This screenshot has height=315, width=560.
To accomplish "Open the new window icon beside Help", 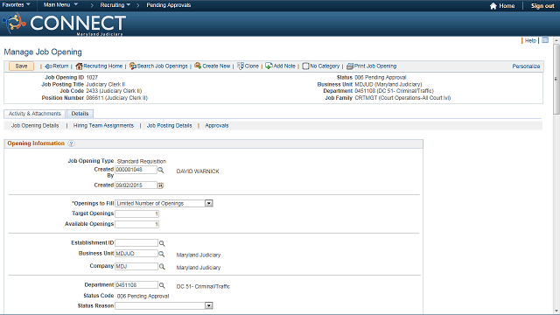I will click(x=545, y=40).
